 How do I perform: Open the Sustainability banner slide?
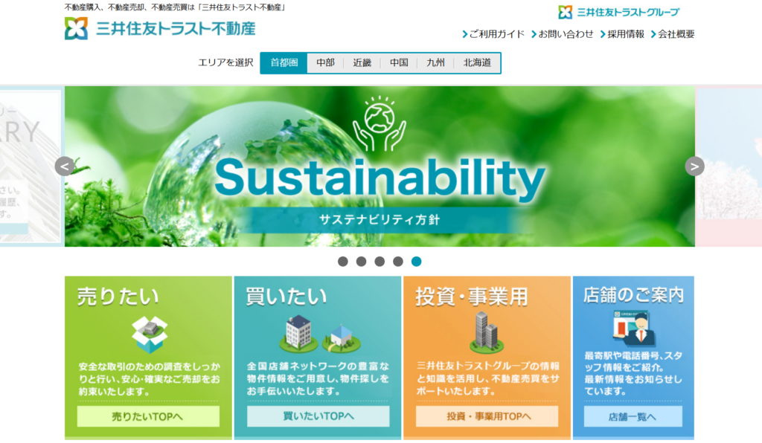(x=380, y=166)
